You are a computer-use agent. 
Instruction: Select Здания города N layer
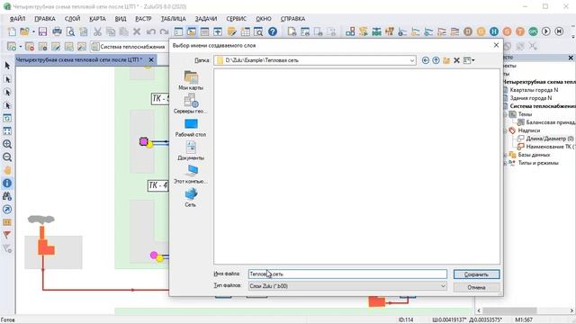[x=531, y=98]
